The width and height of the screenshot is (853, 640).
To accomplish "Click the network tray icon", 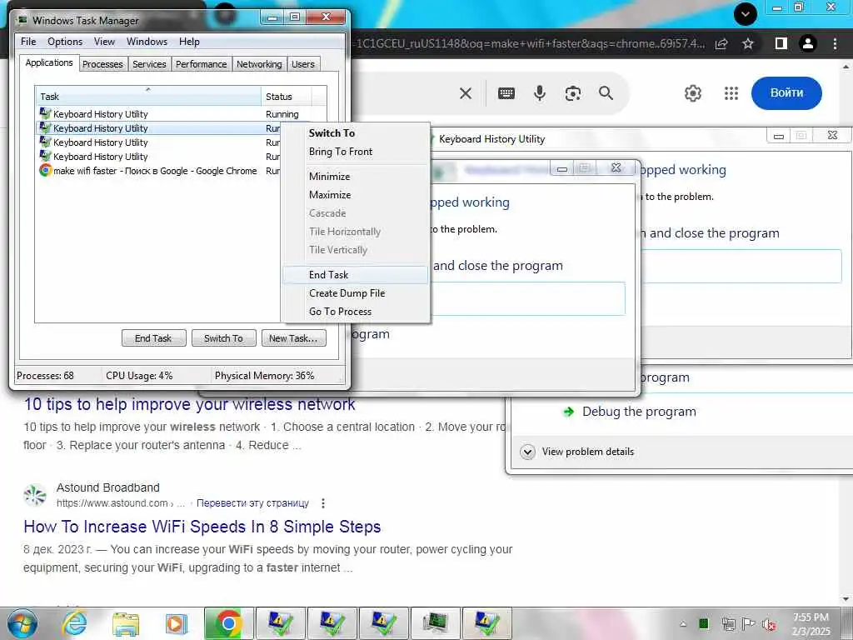I will [x=728, y=624].
